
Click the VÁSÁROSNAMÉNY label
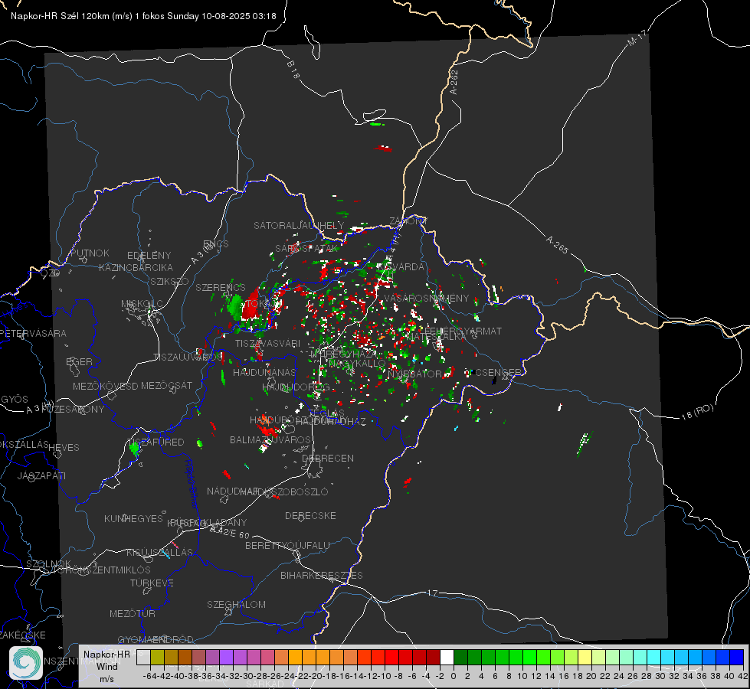[x=427, y=298]
